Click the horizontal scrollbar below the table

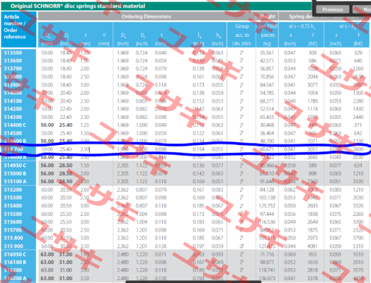point(193,282)
